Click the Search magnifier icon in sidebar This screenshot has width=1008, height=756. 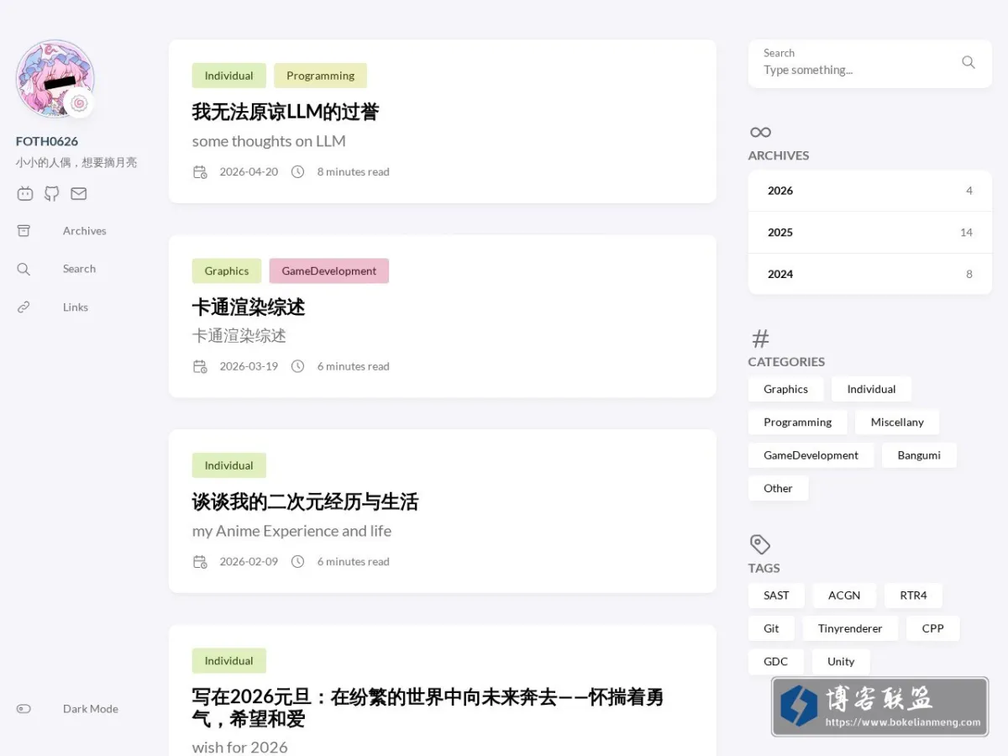[24, 269]
